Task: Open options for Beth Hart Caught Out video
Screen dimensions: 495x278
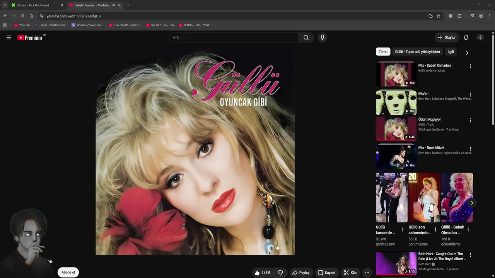Action: (470, 255)
